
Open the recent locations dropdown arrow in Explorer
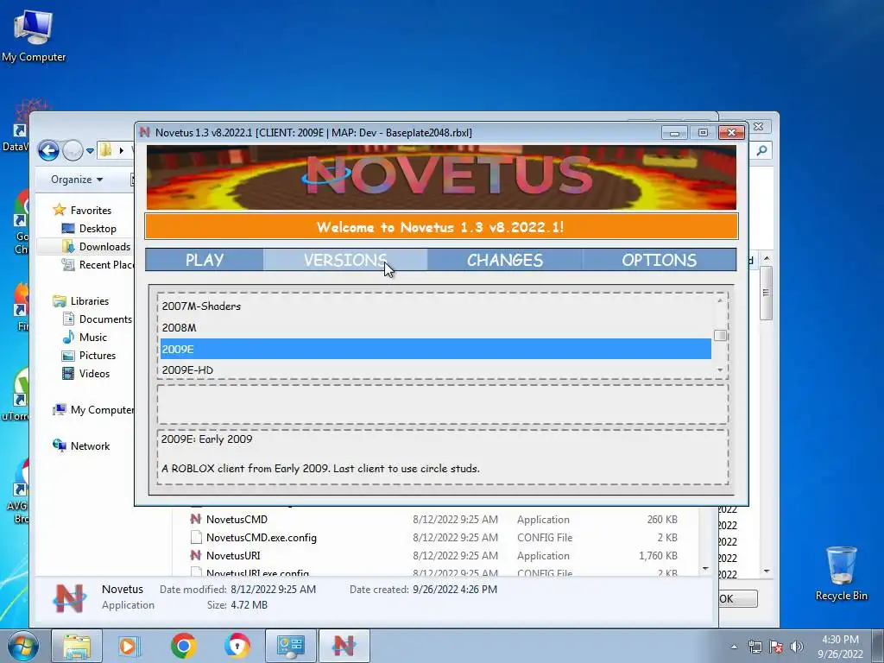click(x=90, y=150)
